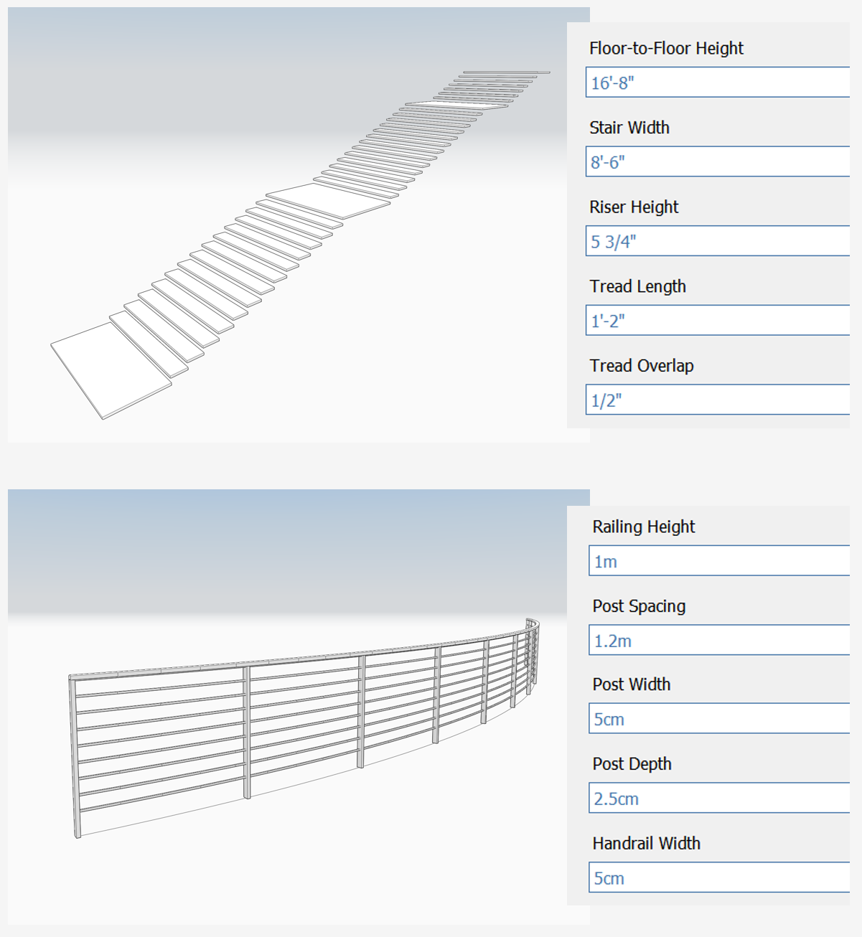
Task: Select the bottom landing of the staircase model
Action: pos(111,369)
